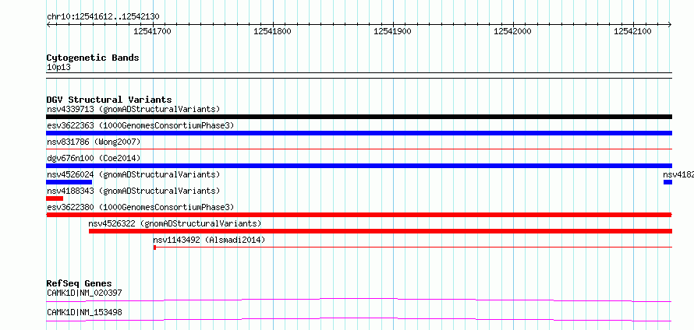Open gene label CAMK1D|NM_153498
Screen dimensions: 694x330
pos(84,313)
